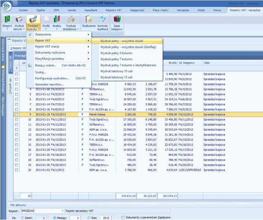Click the gross total 302 054,51

click(168, 196)
